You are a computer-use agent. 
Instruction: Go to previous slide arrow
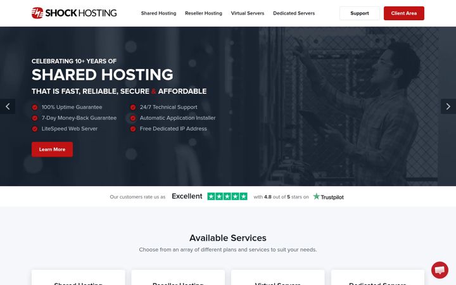tap(8, 106)
